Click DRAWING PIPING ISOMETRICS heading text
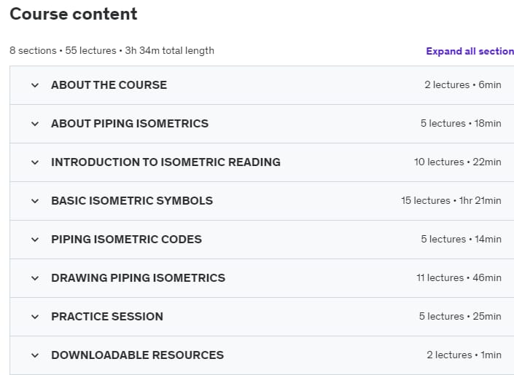Image resolution: width=514 pixels, height=375 pixels. (x=139, y=277)
